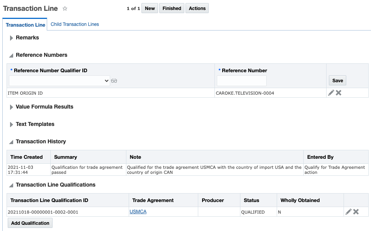Expand the Remarks section

coord(12,38)
